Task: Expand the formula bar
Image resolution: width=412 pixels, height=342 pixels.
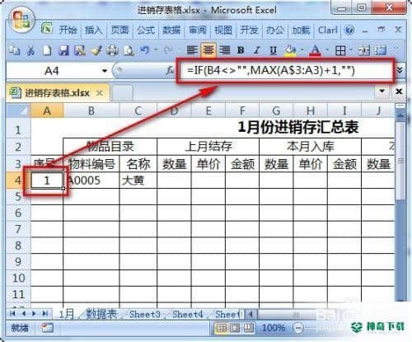Action: coord(400,70)
